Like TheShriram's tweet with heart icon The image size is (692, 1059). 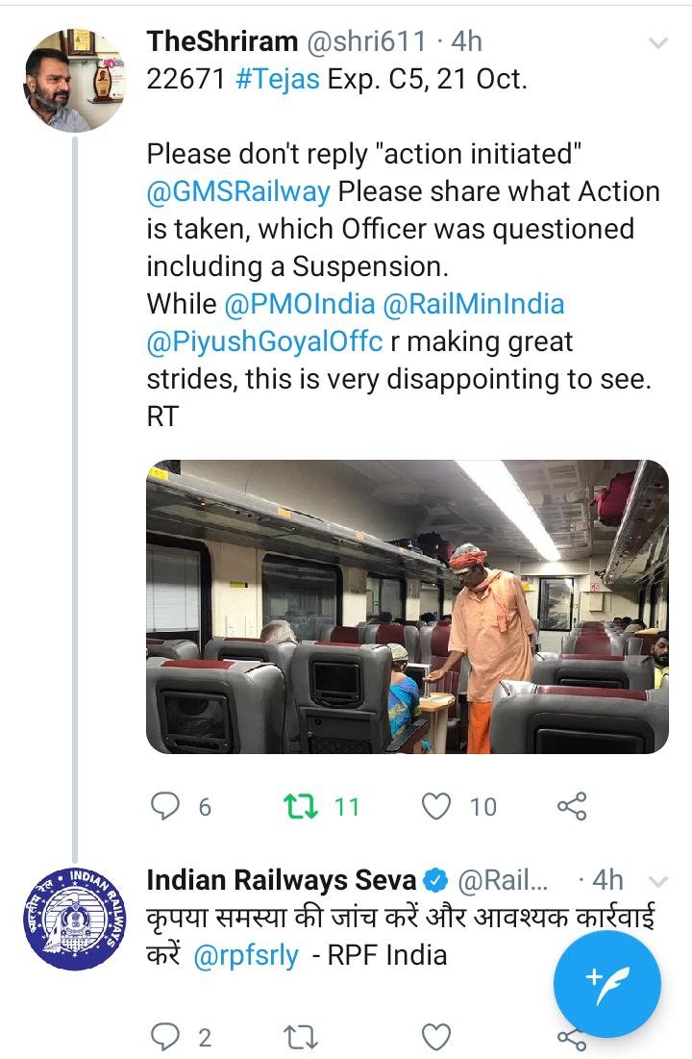(437, 806)
